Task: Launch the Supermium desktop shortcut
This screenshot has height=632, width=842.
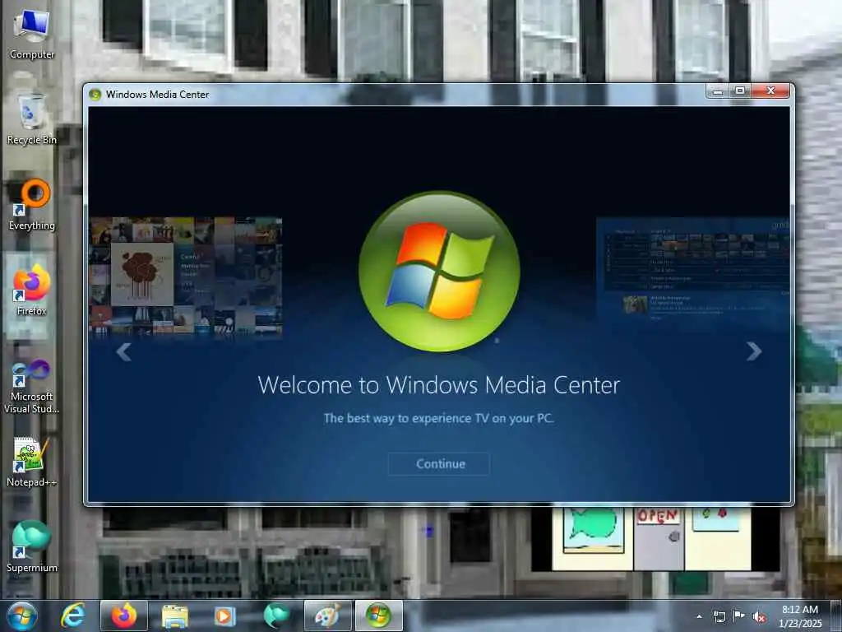Action: pos(32,547)
